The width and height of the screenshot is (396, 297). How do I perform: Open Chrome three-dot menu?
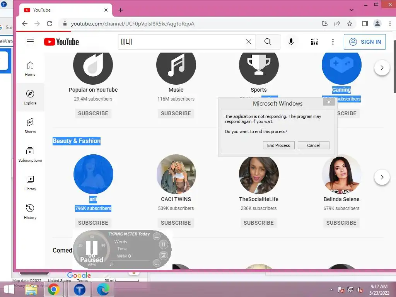point(390,24)
